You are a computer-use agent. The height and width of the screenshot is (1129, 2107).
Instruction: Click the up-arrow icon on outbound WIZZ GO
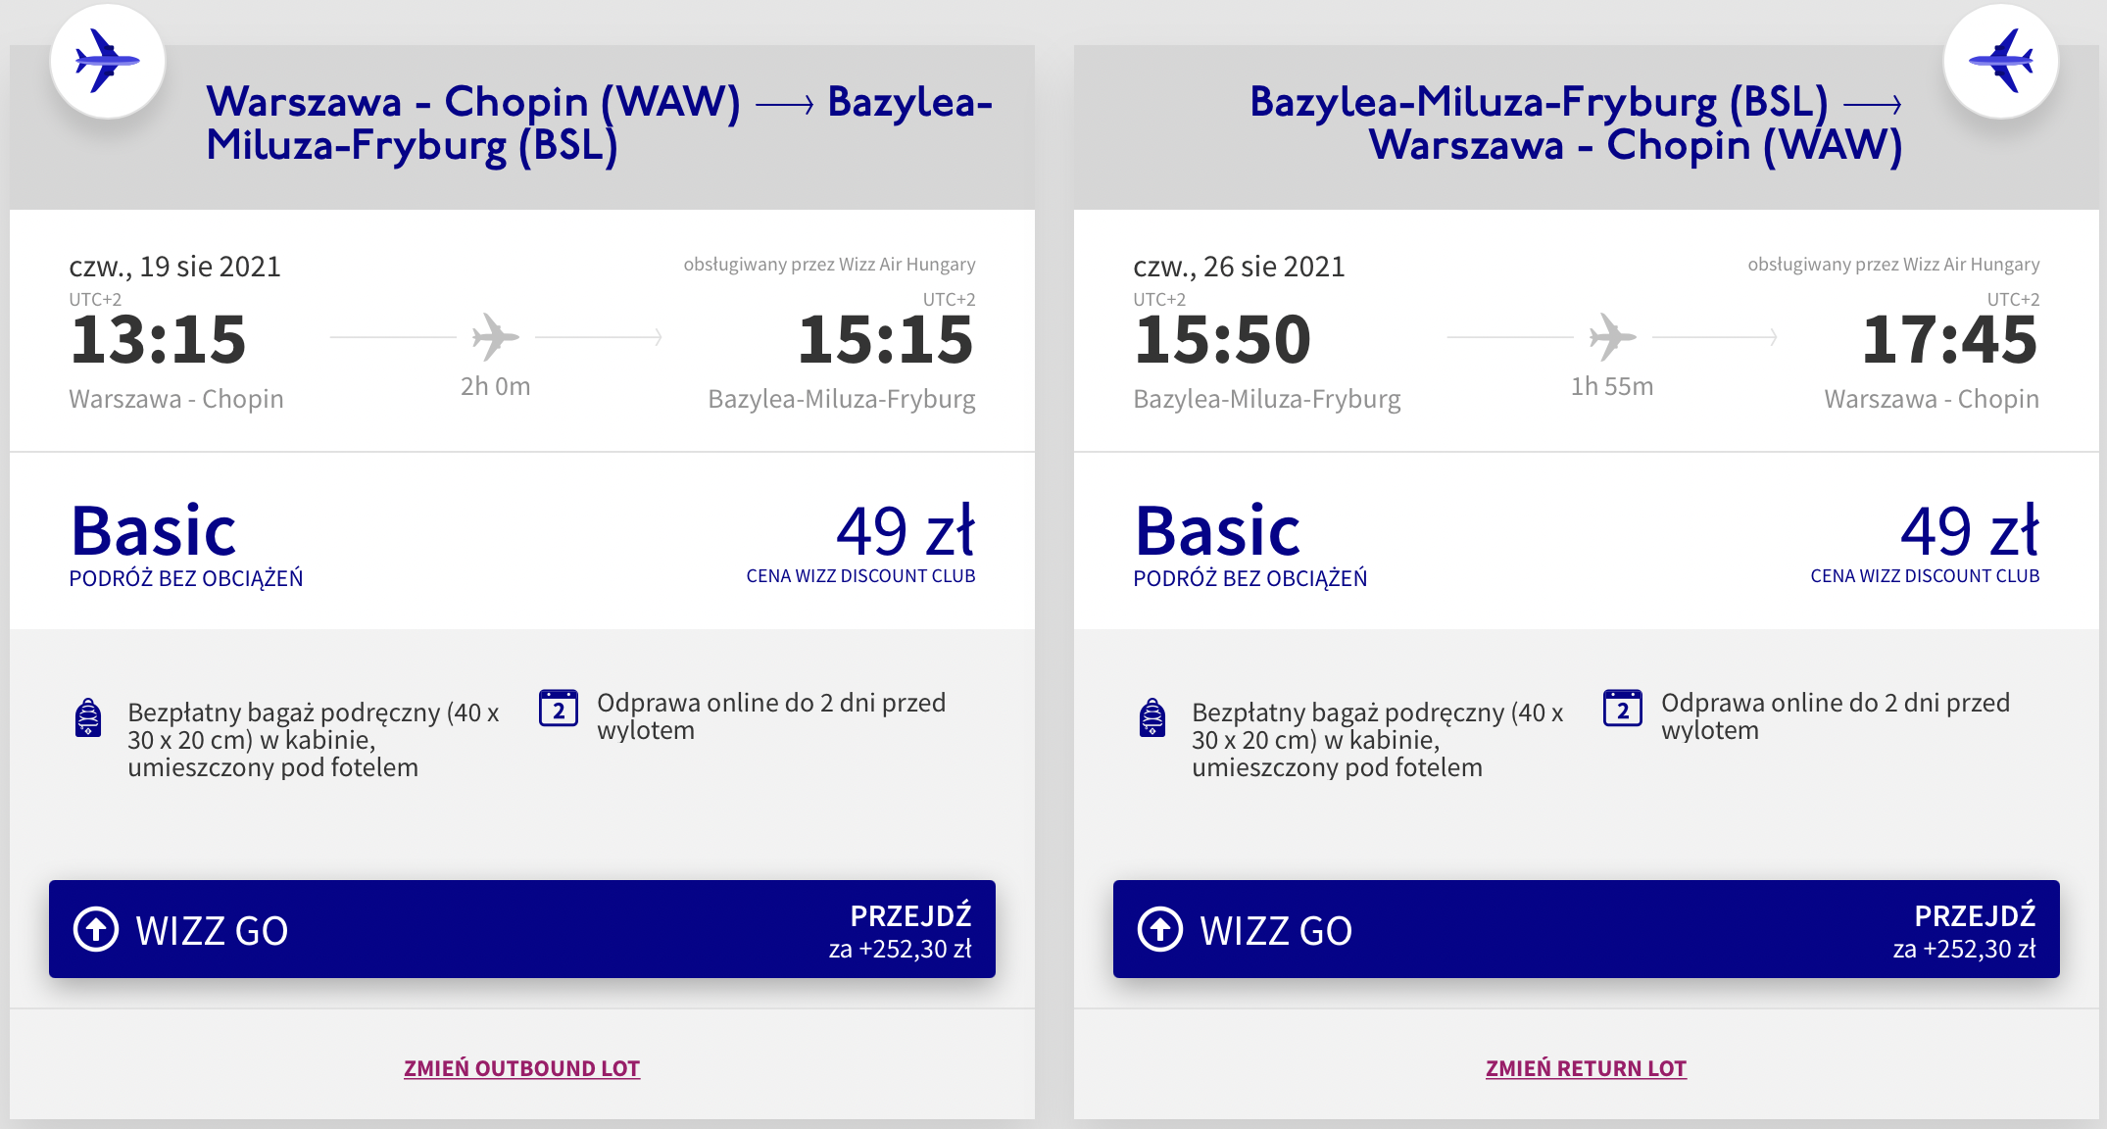(x=96, y=929)
